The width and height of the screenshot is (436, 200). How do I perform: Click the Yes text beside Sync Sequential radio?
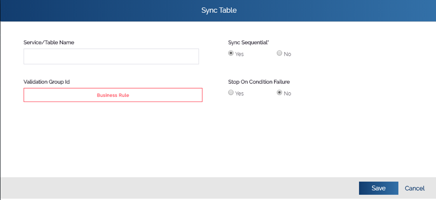pos(239,54)
